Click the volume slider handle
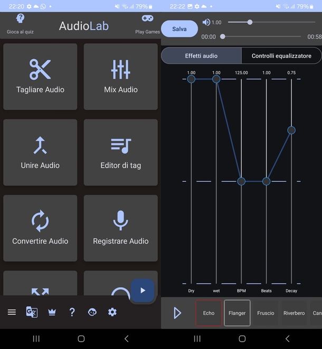 point(250,22)
